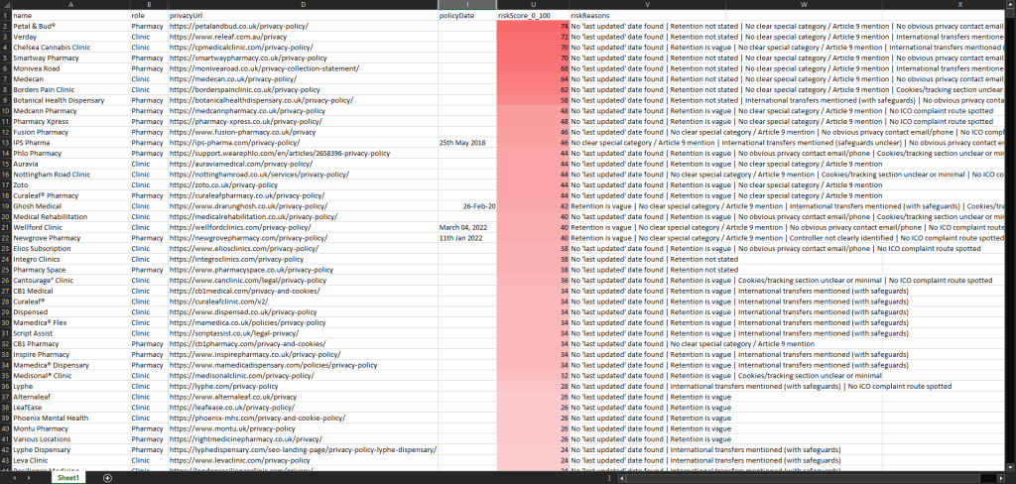This screenshot has height=484, width=1016.
Task: Click the risk score 28 for Lyphe
Action: click(x=533, y=386)
